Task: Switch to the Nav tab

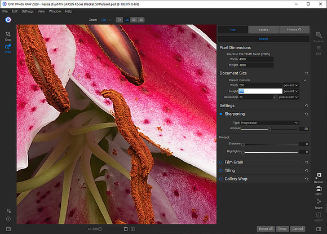Action: point(233,30)
